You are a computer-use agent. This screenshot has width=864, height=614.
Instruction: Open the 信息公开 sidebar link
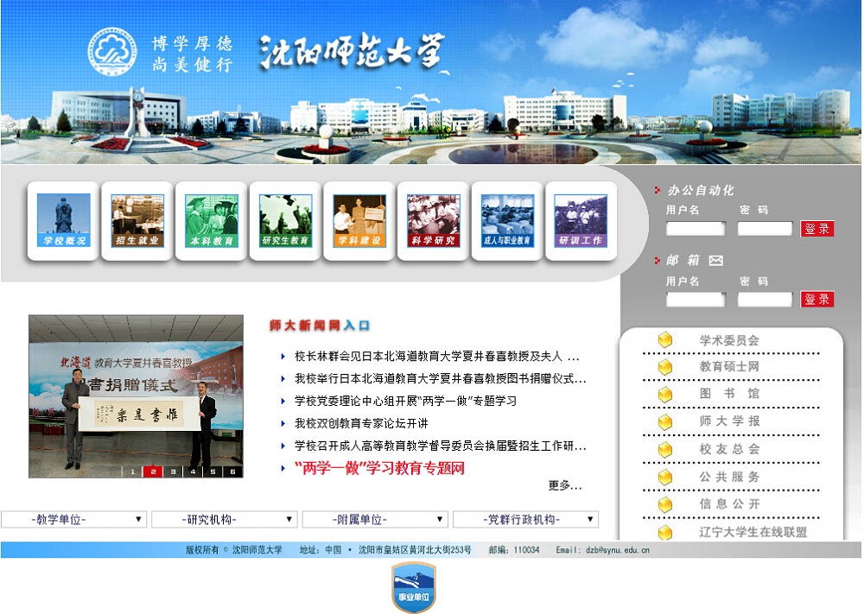[729, 503]
